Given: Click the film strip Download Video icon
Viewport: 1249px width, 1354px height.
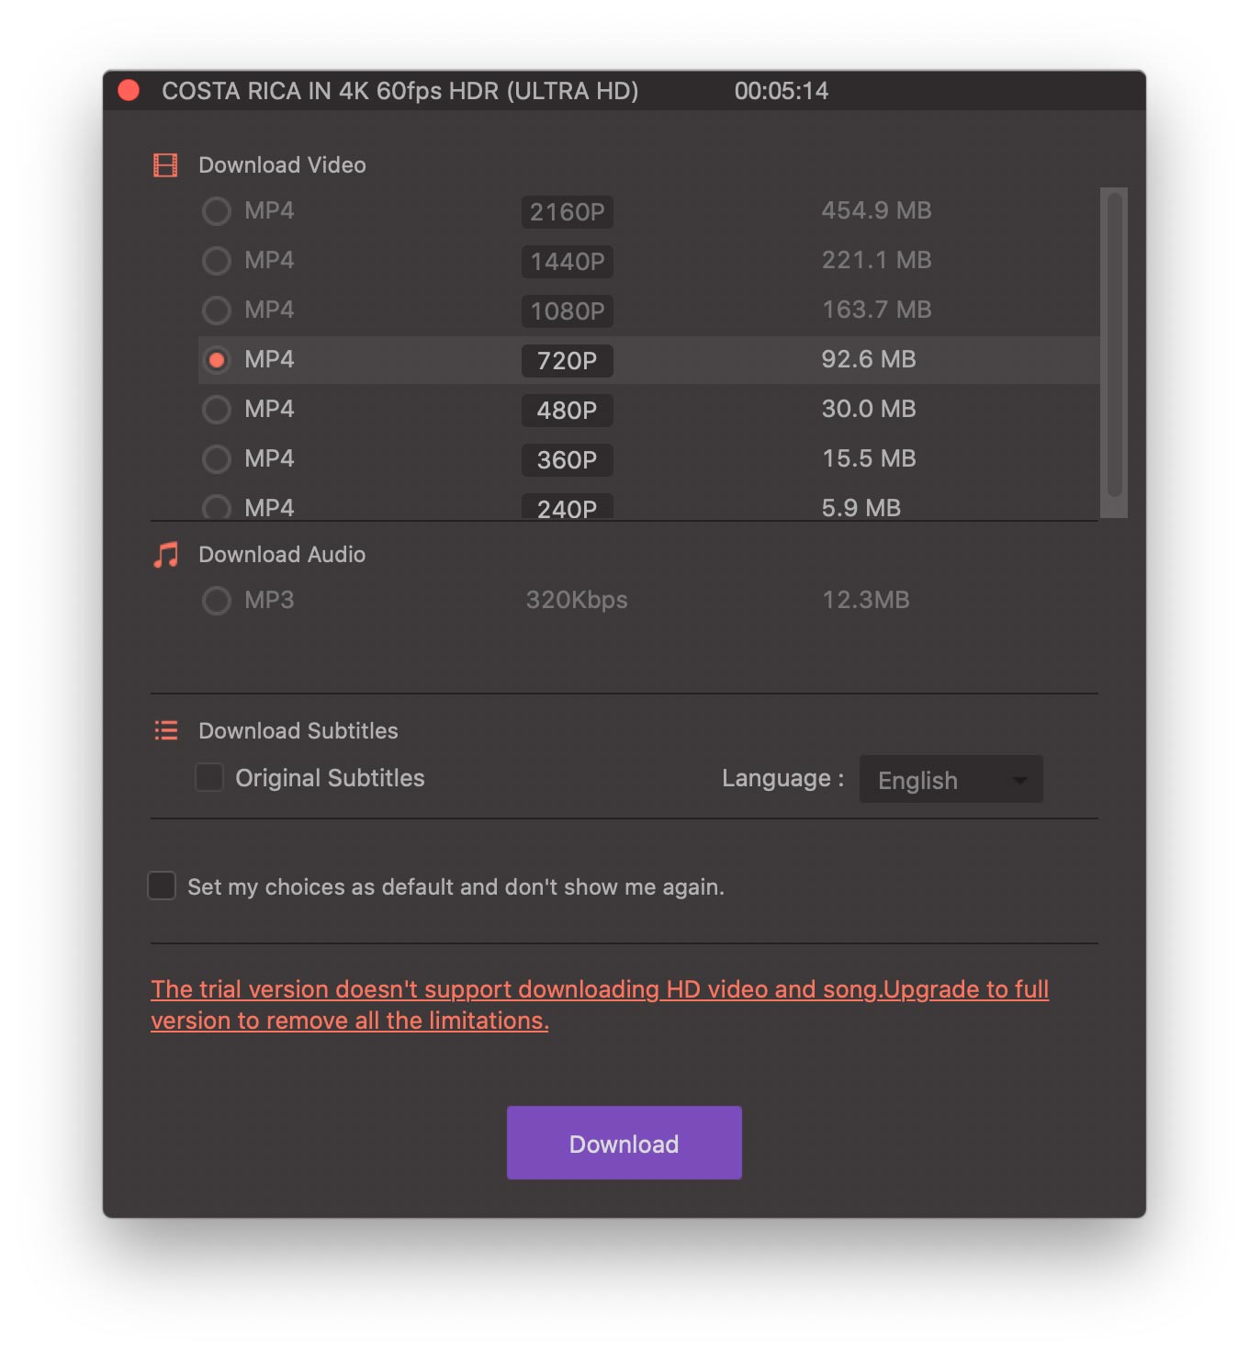Looking at the screenshot, I should [165, 165].
